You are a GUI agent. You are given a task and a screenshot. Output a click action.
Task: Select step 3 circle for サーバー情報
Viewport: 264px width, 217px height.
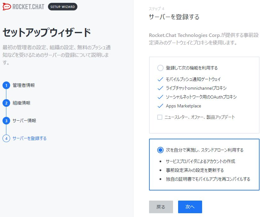tap(6, 121)
